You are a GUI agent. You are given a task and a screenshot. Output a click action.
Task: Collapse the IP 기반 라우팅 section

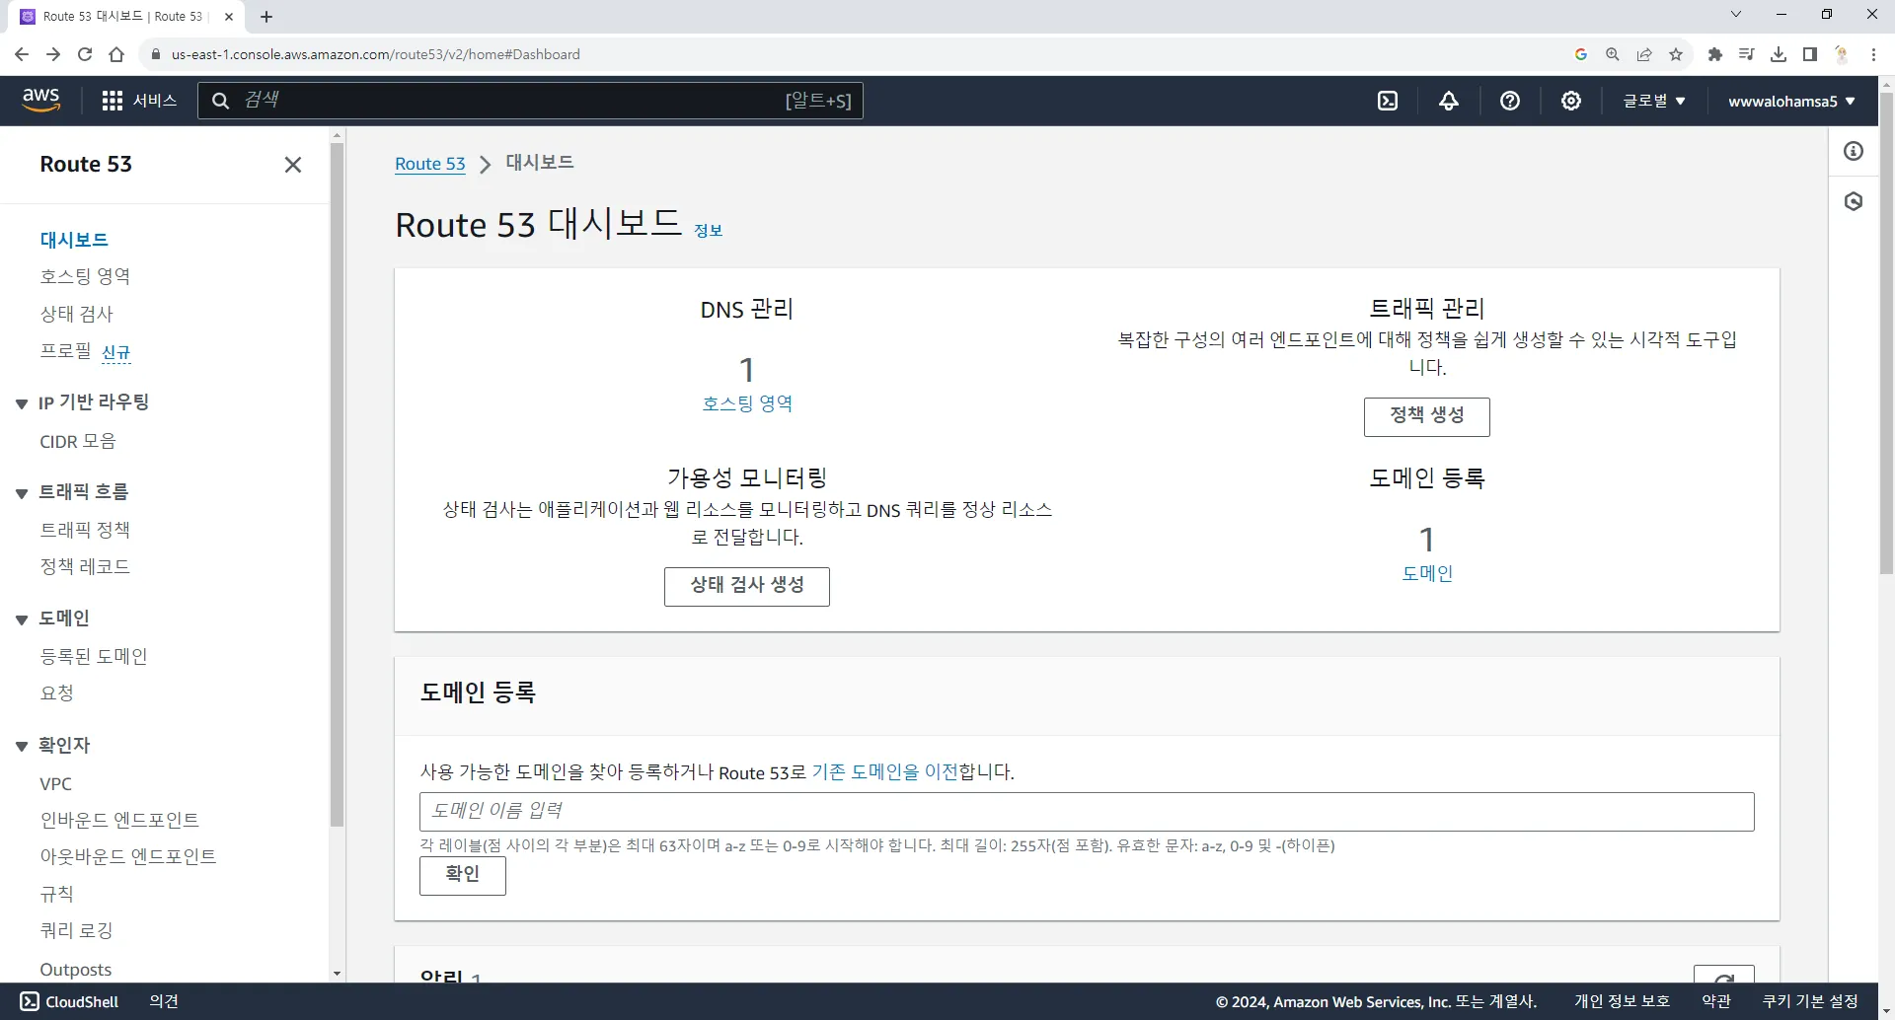pos(22,403)
